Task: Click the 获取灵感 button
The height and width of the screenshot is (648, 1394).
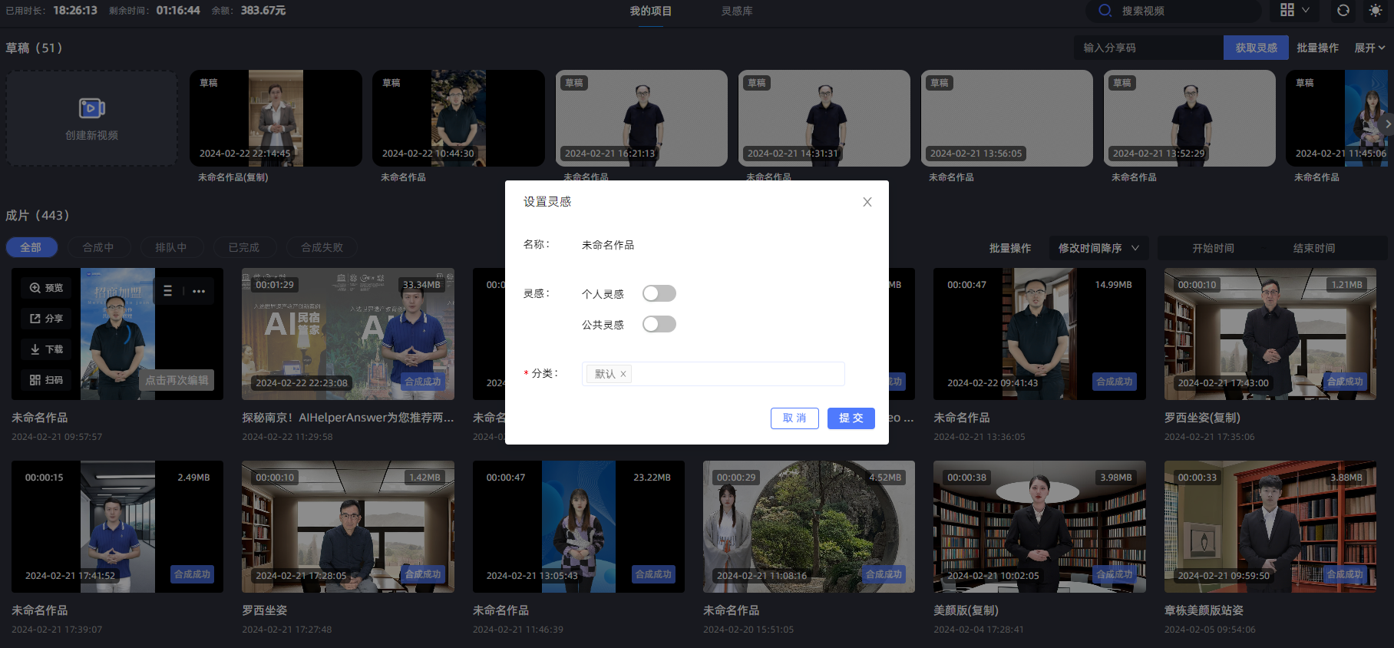Action: (x=1257, y=48)
